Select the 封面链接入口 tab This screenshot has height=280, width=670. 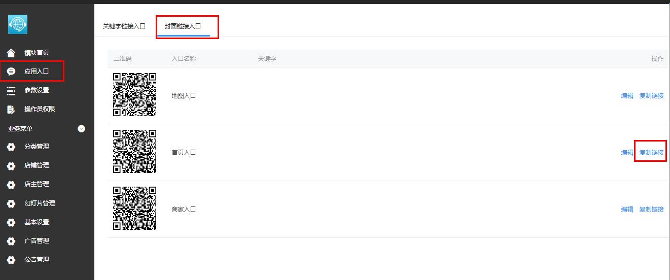coord(183,26)
